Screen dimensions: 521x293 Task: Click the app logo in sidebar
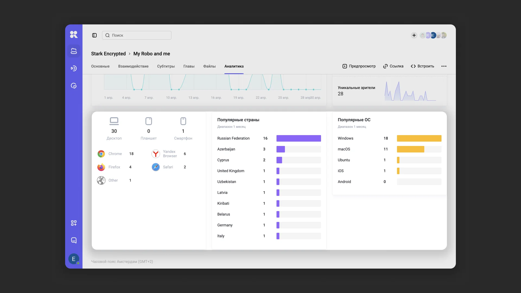[74, 34]
